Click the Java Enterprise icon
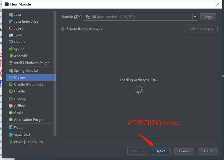This screenshot has height=160, width=224. pos(11,22)
